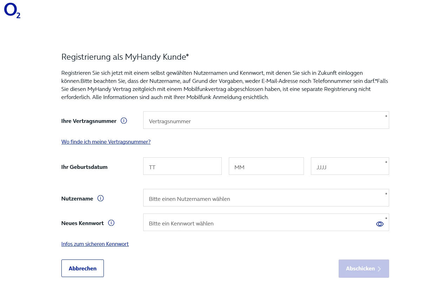Focus the 'Bitte einen Nutzernamen wählen' field
Viewport: 426px width, 296px height.
(260, 198)
